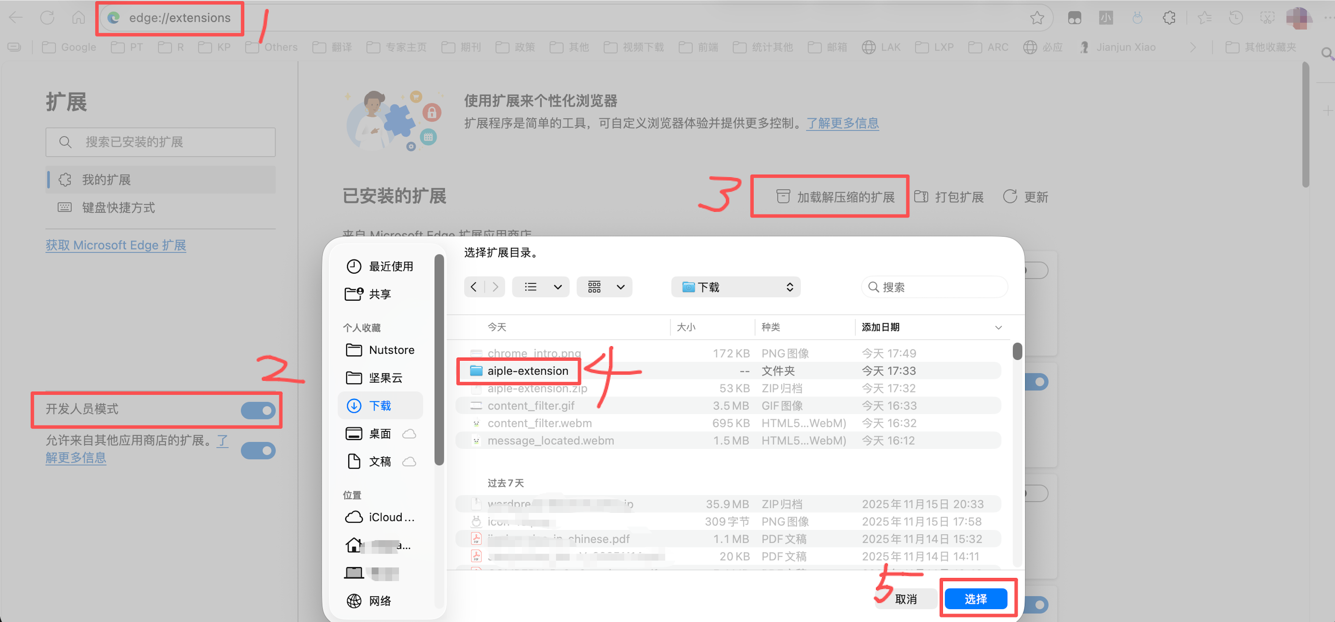Click the back arrow in file dialog

[x=474, y=287]
